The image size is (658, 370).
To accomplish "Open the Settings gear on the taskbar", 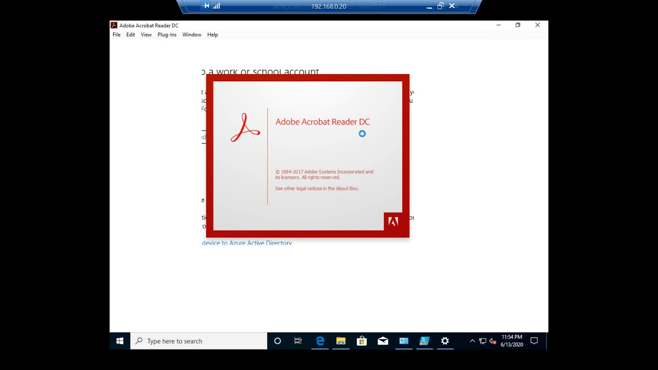I will pyautogui.click(x=445, y=341).
